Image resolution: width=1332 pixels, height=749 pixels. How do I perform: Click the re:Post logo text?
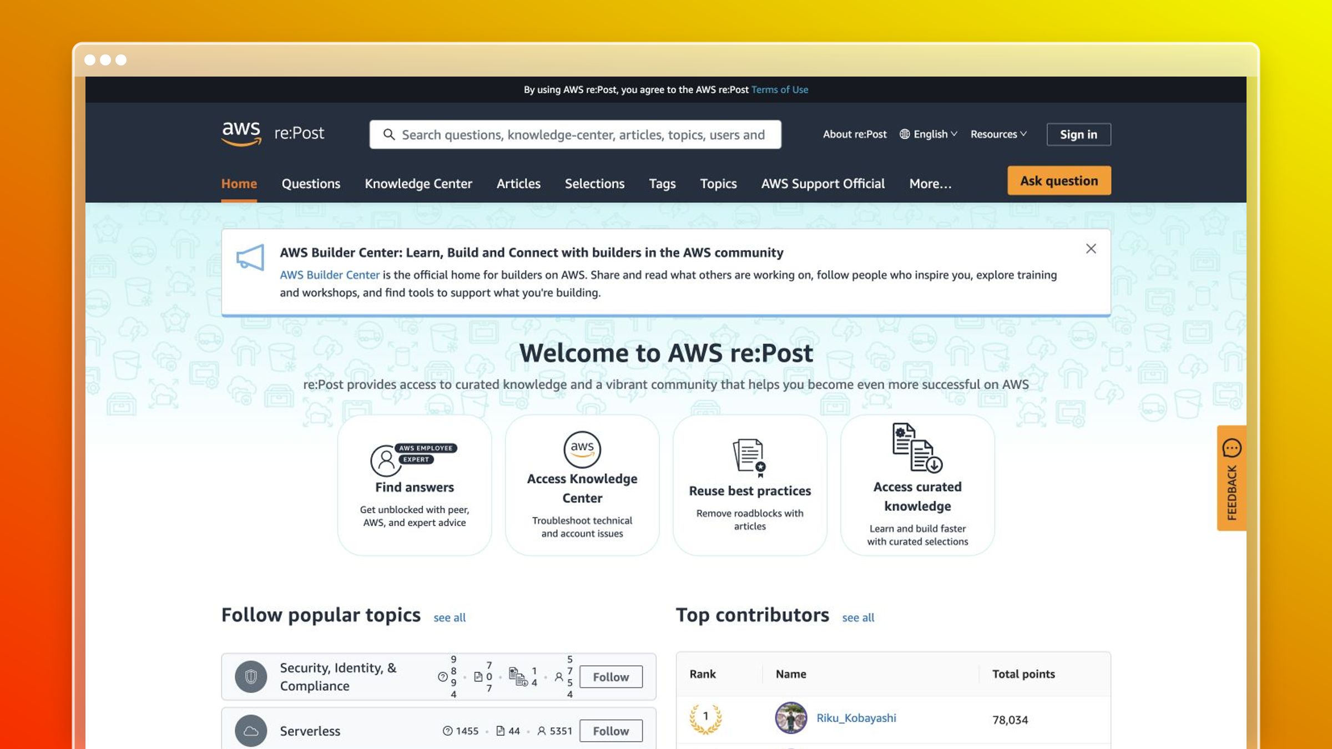299,133
